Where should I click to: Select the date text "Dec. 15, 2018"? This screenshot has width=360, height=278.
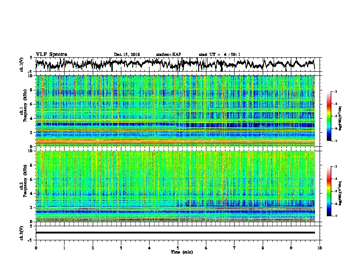127,55
